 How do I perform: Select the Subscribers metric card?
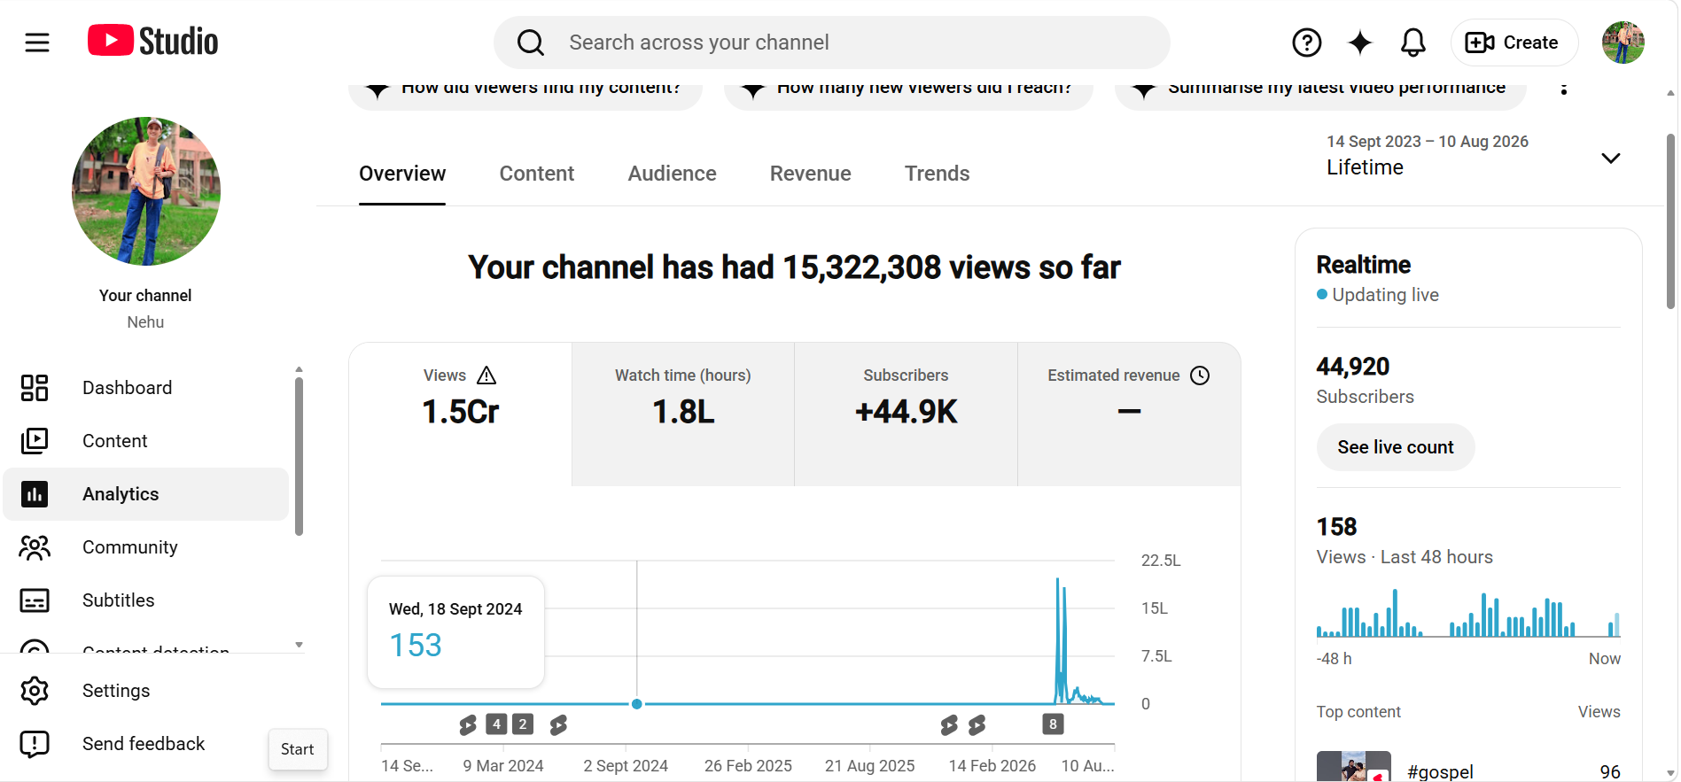906,414
